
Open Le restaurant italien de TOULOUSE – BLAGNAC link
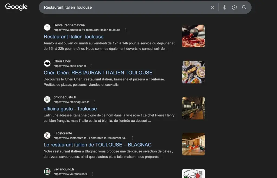[x=97, y=145]
